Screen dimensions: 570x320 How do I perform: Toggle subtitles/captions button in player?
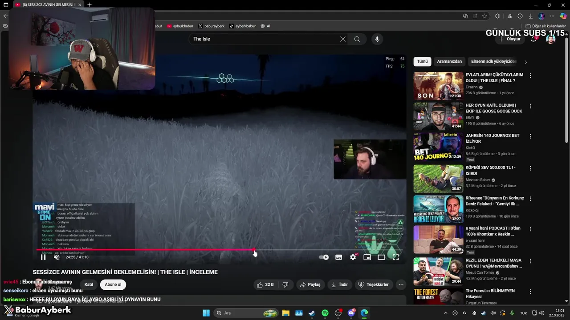[338, 257]
